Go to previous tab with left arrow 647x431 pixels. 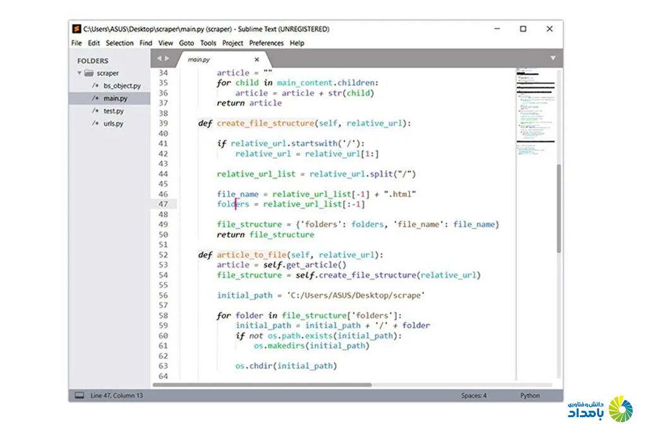[x=159, y=59]
